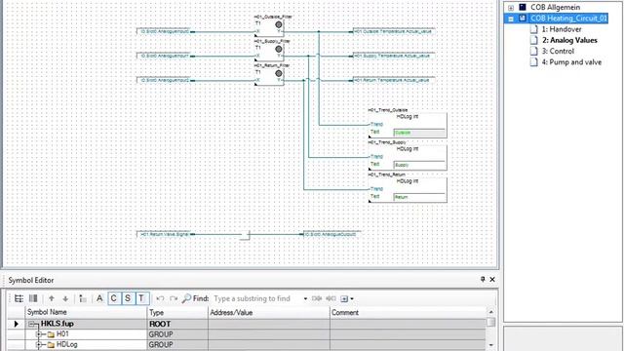
Task: Click the redo arrow in Symbol Editor
Action: pos(174,298)
